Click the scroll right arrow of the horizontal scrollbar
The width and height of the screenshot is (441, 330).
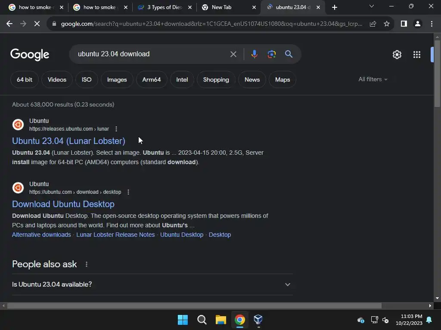[430, 306]
